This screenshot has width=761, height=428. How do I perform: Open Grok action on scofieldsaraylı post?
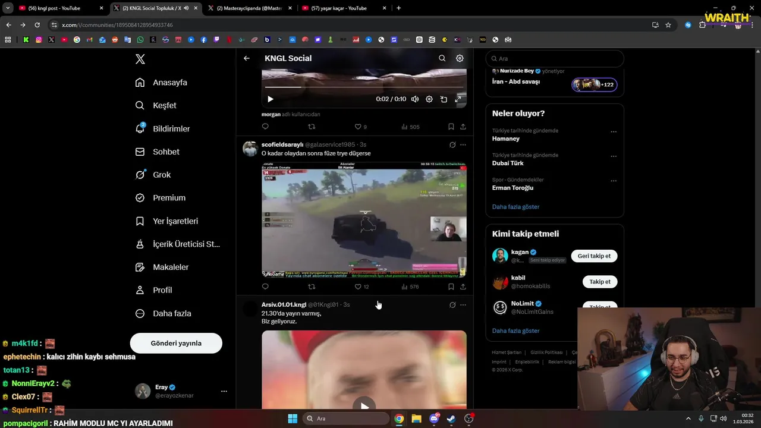[x=452, y=144]
